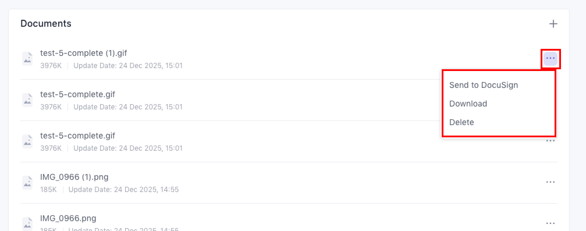Image resolution: width=586 pixels, height=231 pixels.
Task: Click image file icon for test-5-complete (1).gif
Action: [27, 59]
